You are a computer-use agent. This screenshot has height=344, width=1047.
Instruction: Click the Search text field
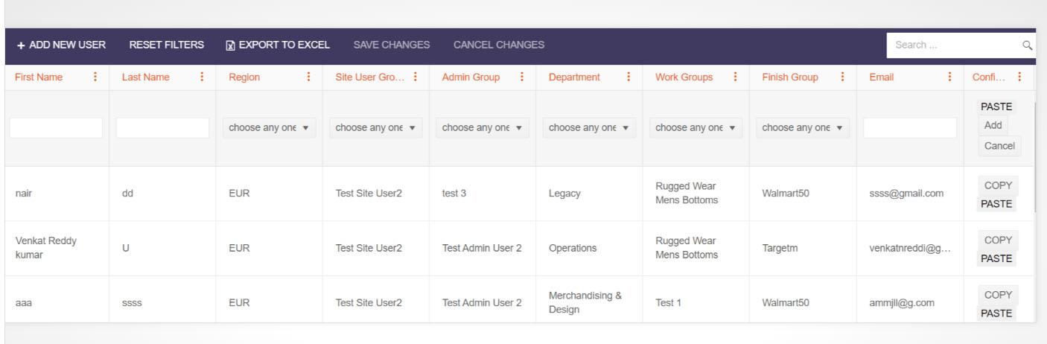coord(953,45)
